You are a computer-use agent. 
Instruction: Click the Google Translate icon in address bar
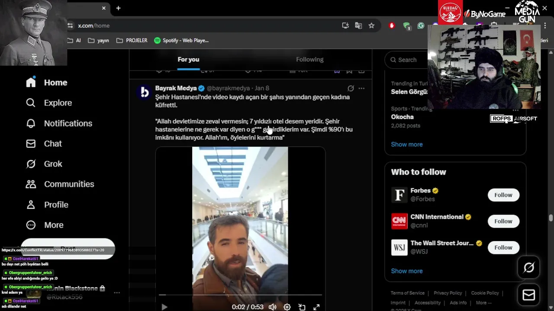click(358, 25)
